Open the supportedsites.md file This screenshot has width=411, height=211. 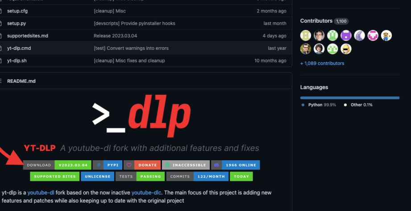point(27,36)
